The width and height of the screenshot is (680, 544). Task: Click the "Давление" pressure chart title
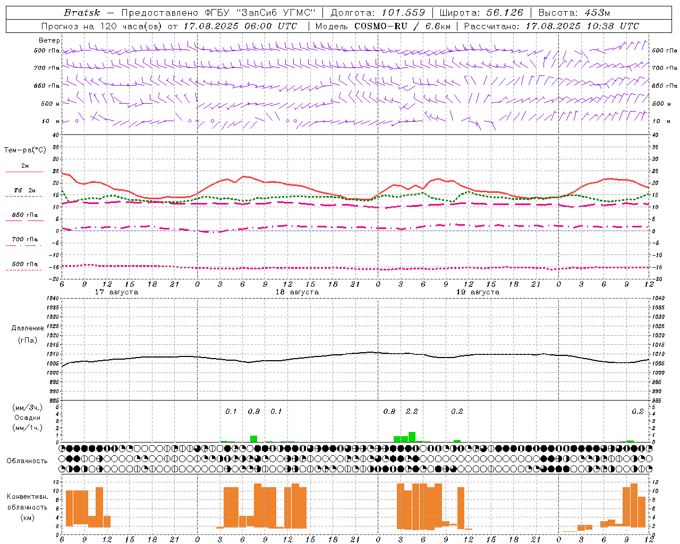pyautogui.click(x=28, y=328)
